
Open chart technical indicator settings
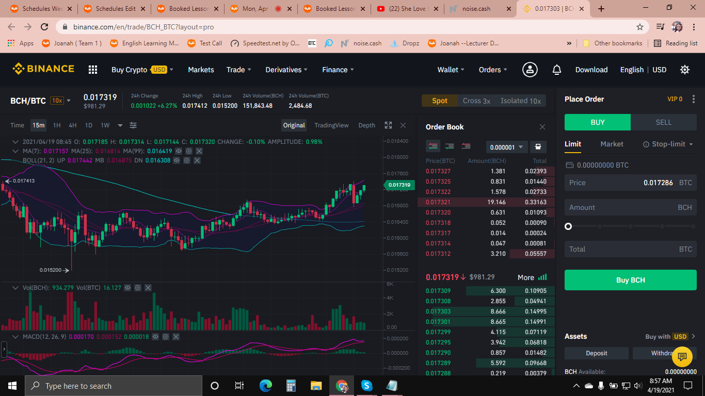pos(133,125)
